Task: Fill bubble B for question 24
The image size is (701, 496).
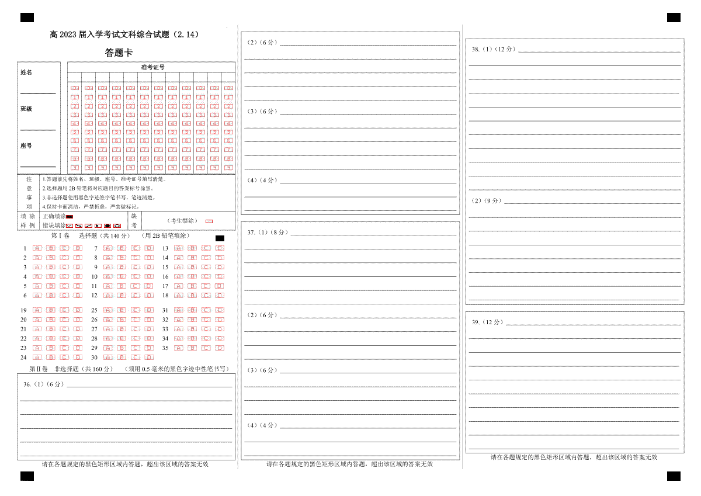Action: point(51,357)
